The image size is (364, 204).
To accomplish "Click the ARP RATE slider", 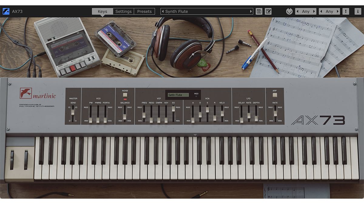I will point(275,114).
